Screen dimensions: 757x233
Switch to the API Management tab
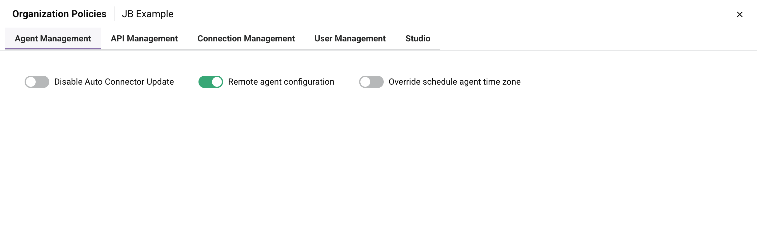[144, 38]
